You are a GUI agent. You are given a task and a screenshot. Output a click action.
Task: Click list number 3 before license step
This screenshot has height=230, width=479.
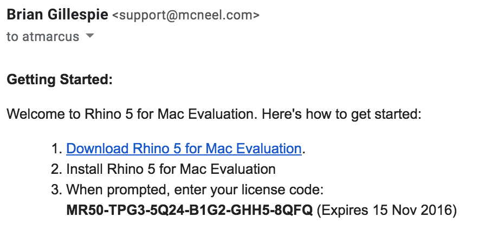pos(56,190)
